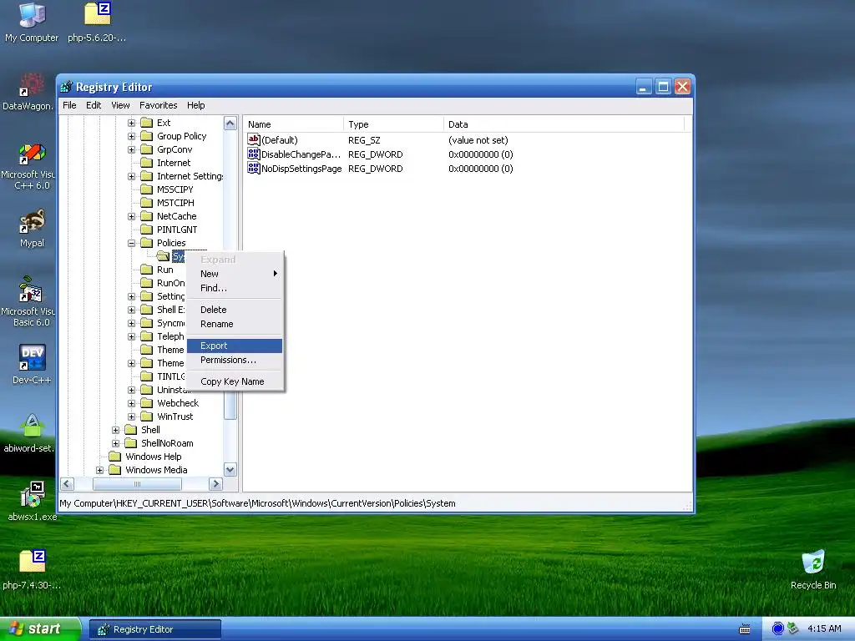
Task: Choose Copy Key Name
Action: (235, 381)
